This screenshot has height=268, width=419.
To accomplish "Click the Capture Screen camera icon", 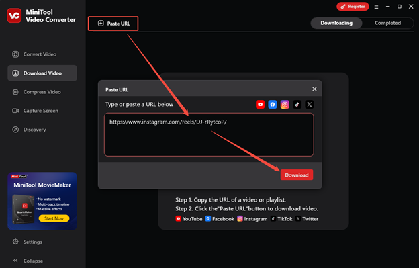I will [15, 111].
